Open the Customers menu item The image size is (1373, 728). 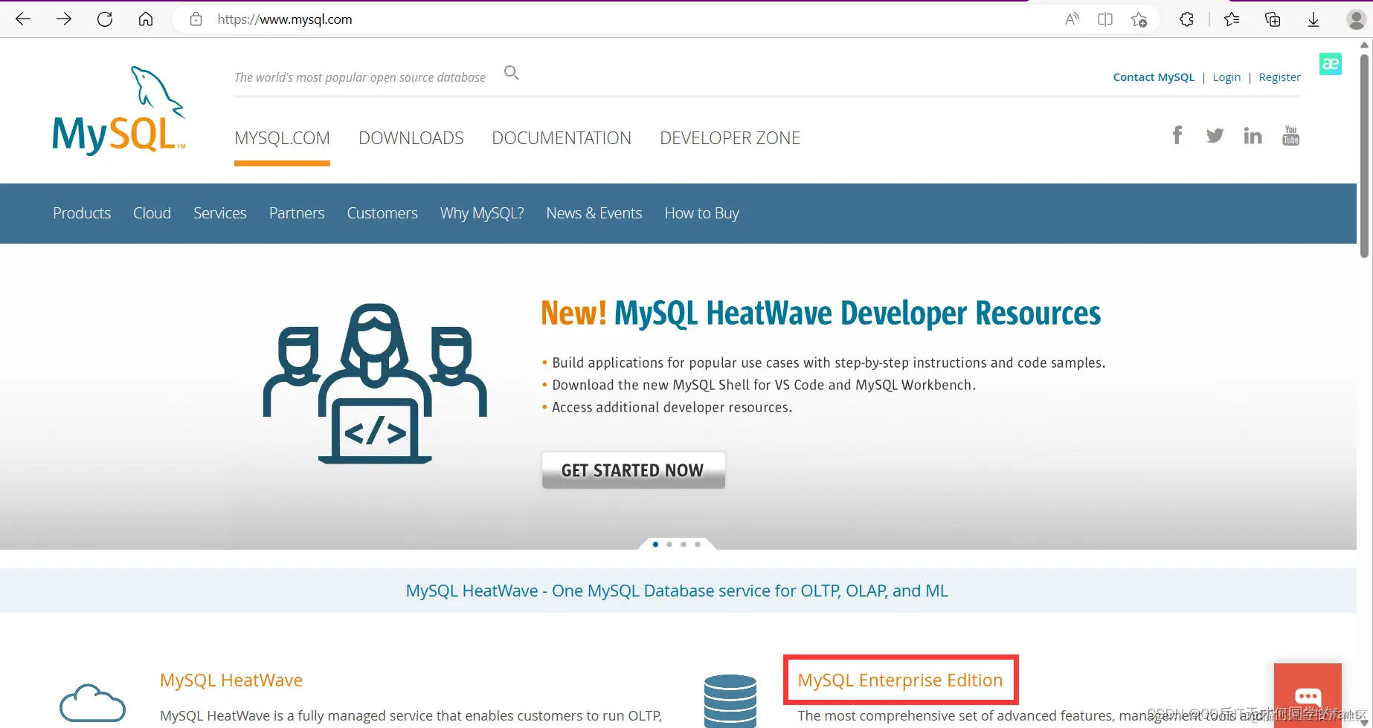tap(382, 213)
